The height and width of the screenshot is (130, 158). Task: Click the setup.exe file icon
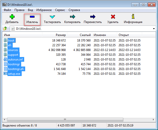pyautogui.click(x=5, y=73)
